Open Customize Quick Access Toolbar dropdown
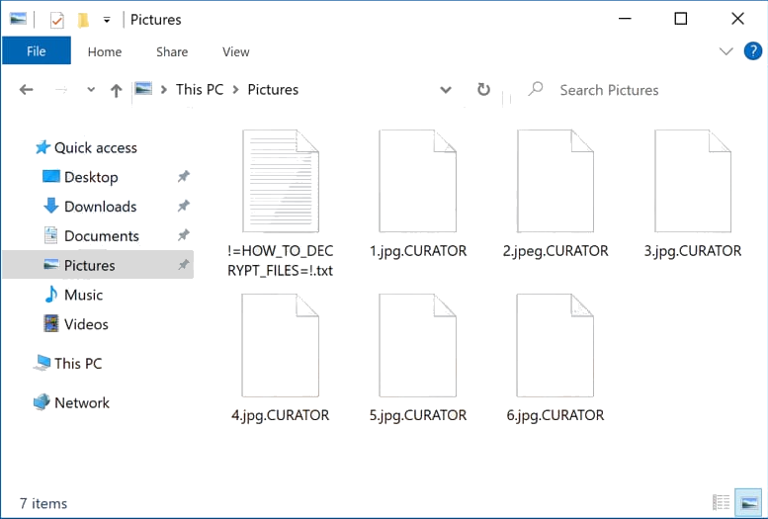The image size is (768, 519). 107,20
